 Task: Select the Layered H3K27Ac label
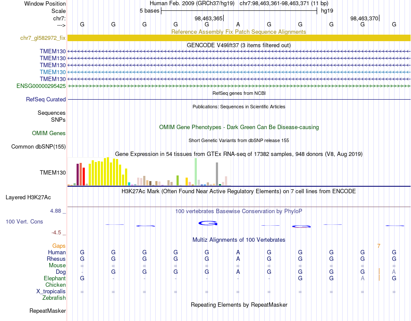(x=28, y=198)
